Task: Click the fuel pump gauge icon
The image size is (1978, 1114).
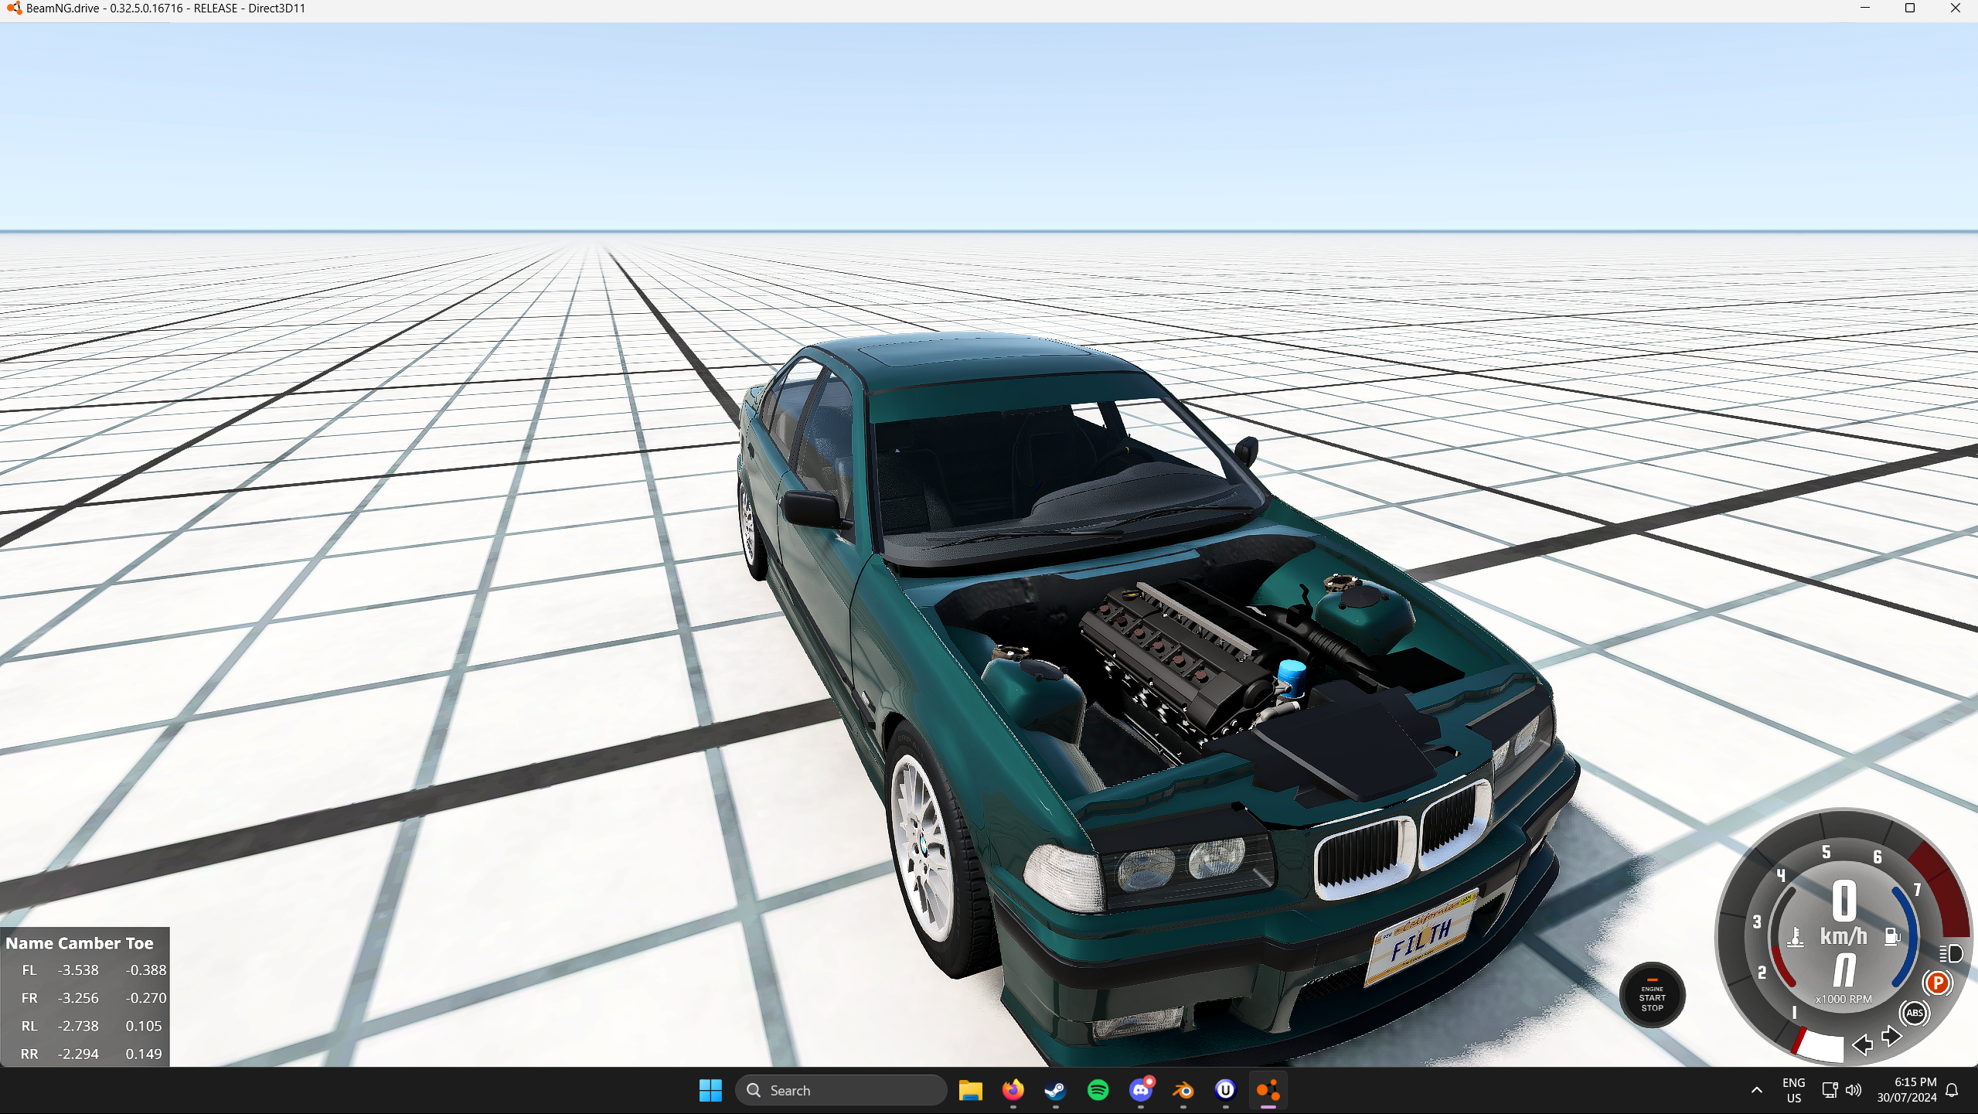Action: 1892,937
